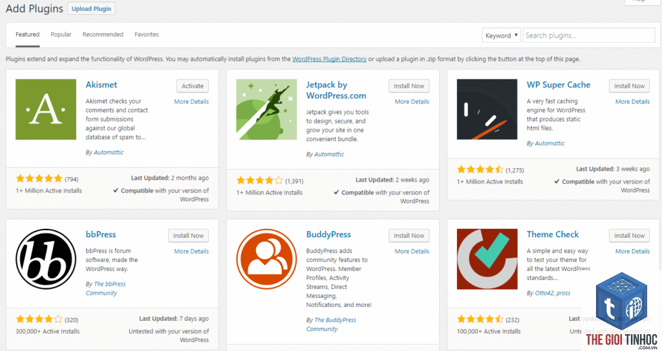Click 'Last Updated: 2 weeks ago' text

coord(392,180)
